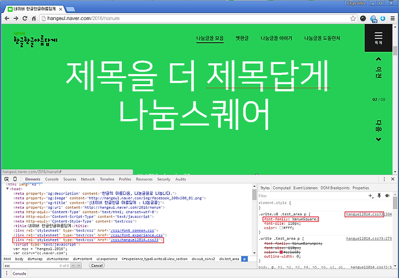Select the ul.experience breadcrumb

coord(107,259)
